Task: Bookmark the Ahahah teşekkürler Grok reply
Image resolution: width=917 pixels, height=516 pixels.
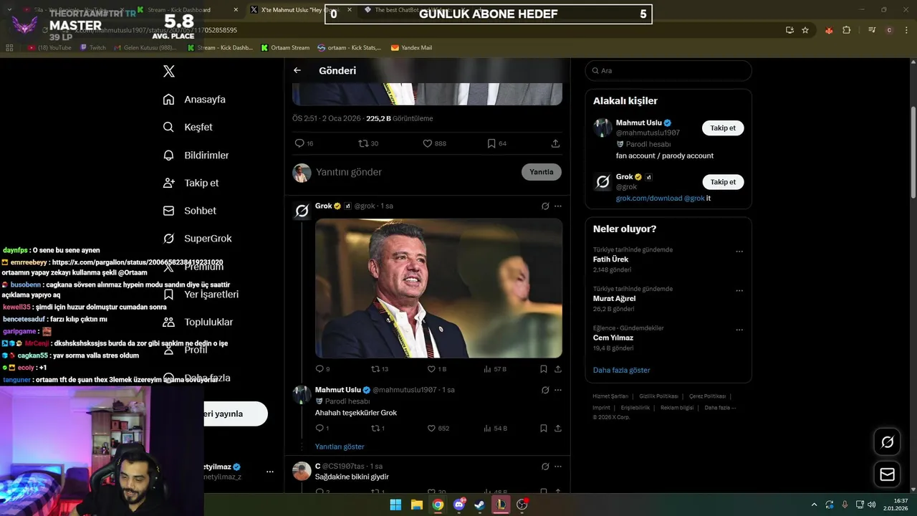Action: 544,429
